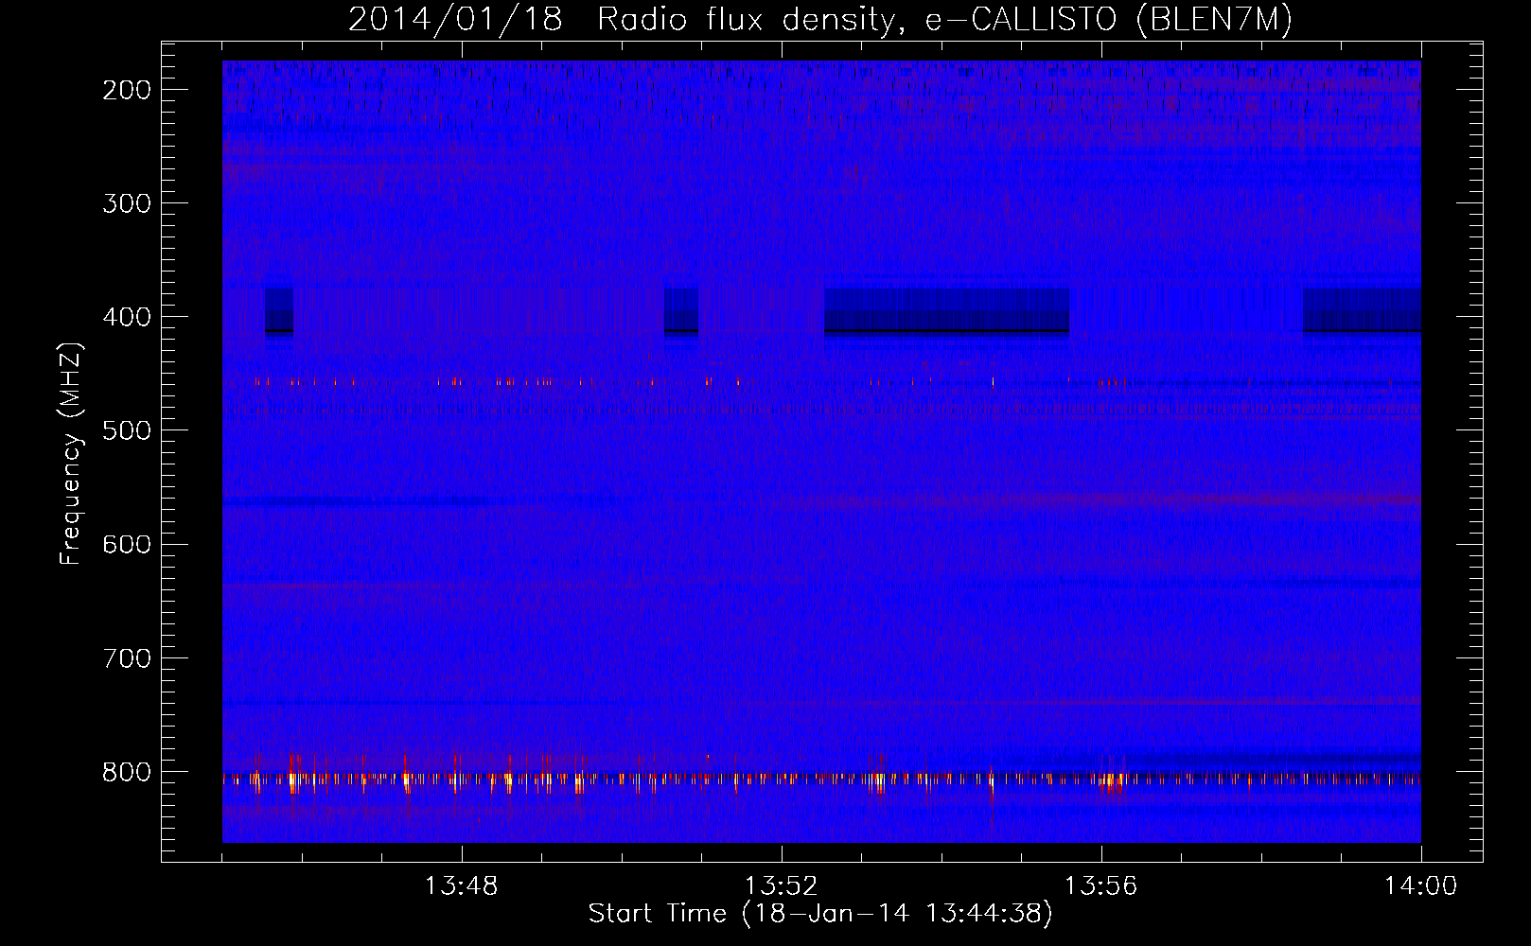Click the 13:52 time tick label
The width and height of the screenshot is (1531, 946).
tap(782, 886)
